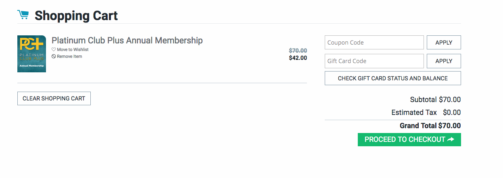Click the arrow icon on Proceed to Checkout
This screenshot has height=178, width=503.
point(451,139)
